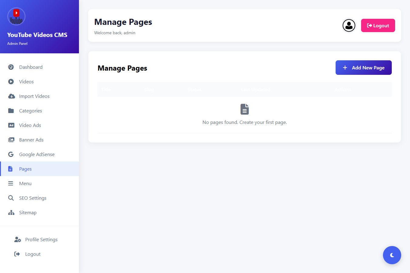Open Import Videos from the sidebar

click(39, 96)
